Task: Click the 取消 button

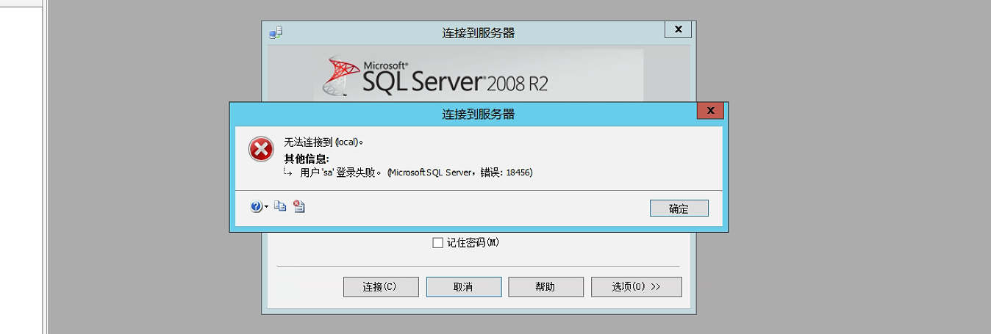Action: pos(463,286)
